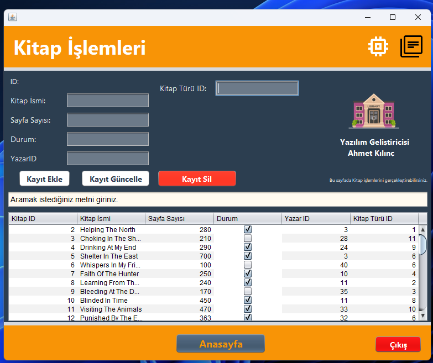The height and width of the screenshot is (363, 433).
Task: Click the chip settings icon in header
Action: tap(378, 46)
